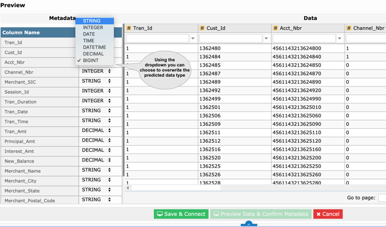
Task: Open data type dropdown for Tran_Amt
Action: coord(96,130)
